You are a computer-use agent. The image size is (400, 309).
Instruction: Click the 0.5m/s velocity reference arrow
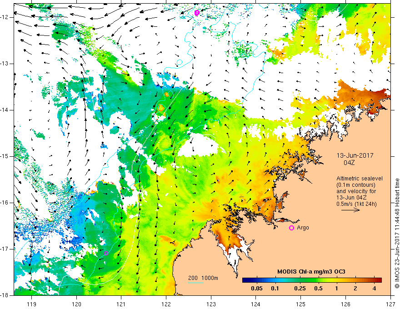pos(350,210)
